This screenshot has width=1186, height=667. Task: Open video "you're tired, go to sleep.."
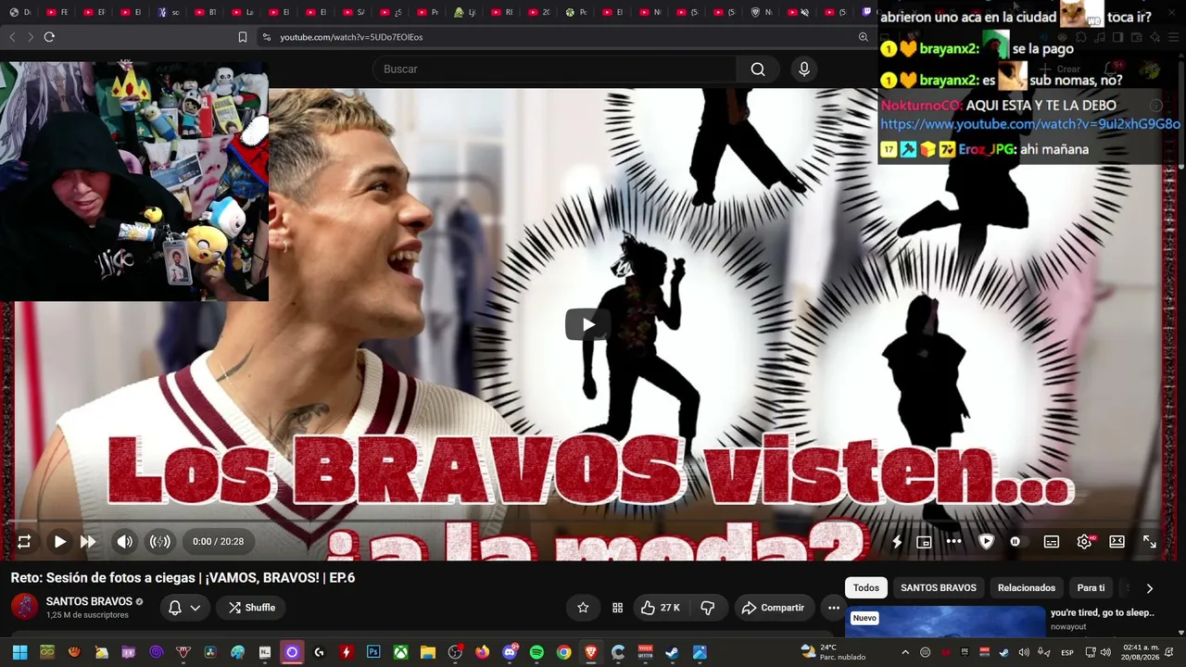(x=1102, y=612)
